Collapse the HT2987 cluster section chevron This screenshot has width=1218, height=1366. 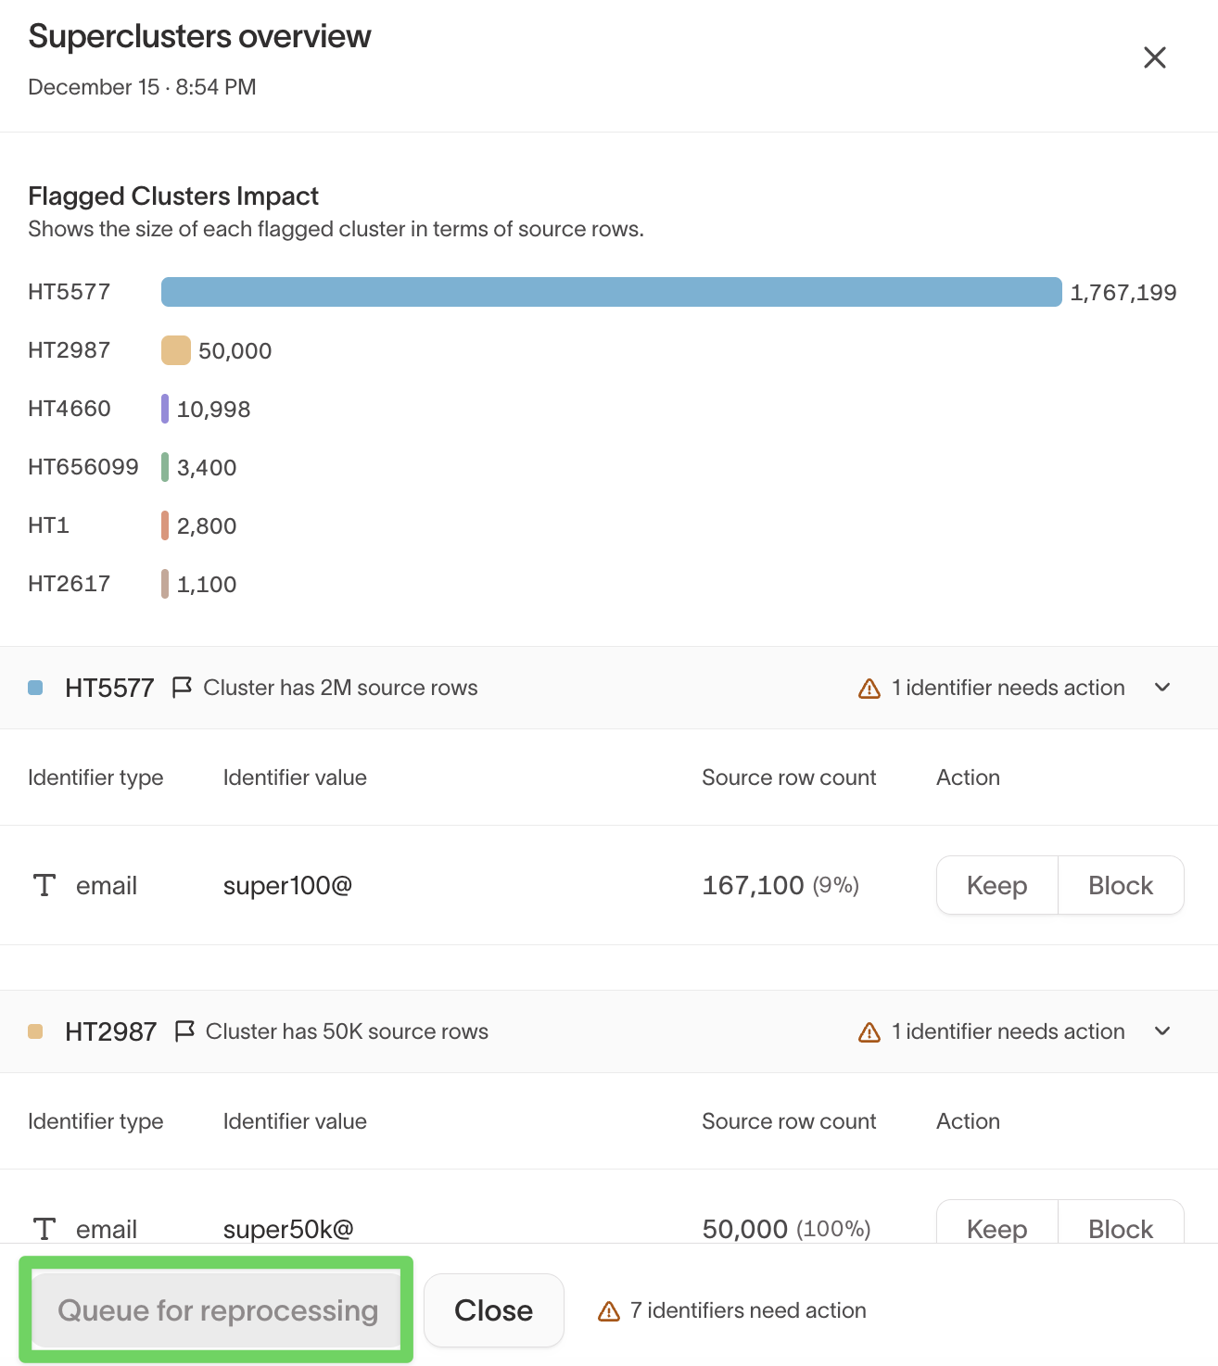(1162, 1031)
